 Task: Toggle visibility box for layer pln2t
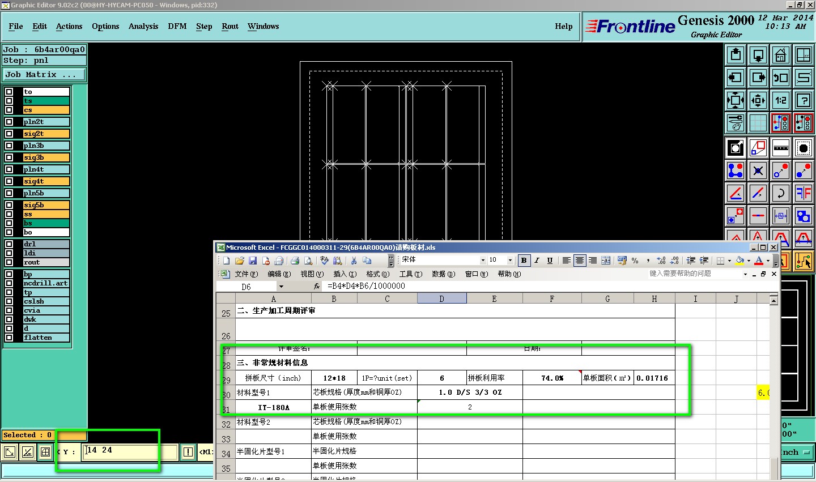coord(9,122)
